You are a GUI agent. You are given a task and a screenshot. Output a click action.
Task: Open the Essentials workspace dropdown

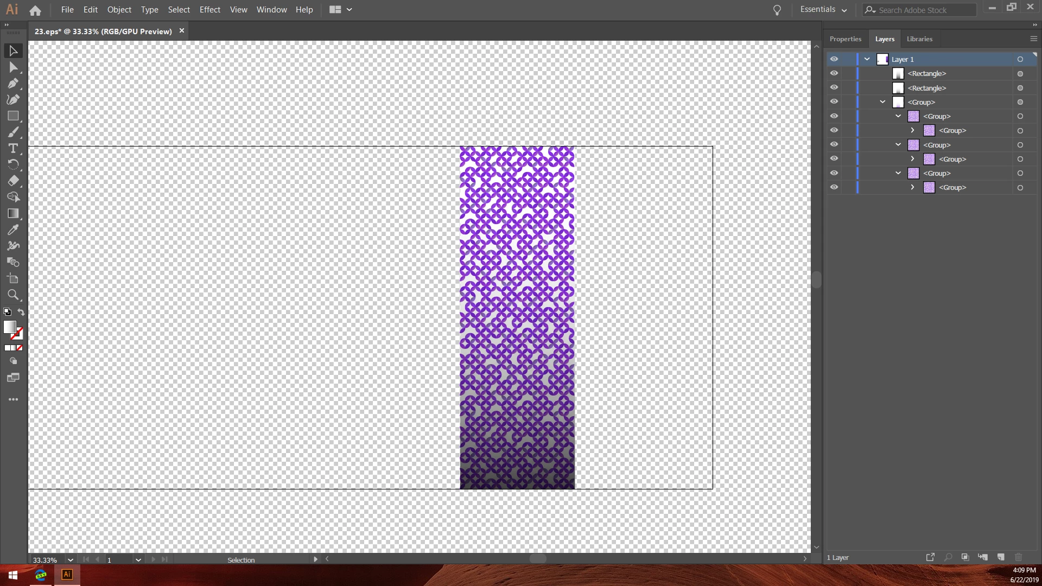[823, 10]
